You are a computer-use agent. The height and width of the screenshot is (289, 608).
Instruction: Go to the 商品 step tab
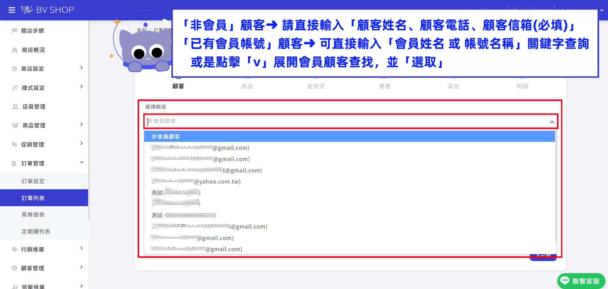coord(247,86)
